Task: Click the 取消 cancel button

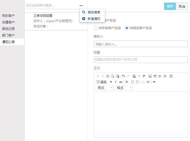Action: point(182,6)
